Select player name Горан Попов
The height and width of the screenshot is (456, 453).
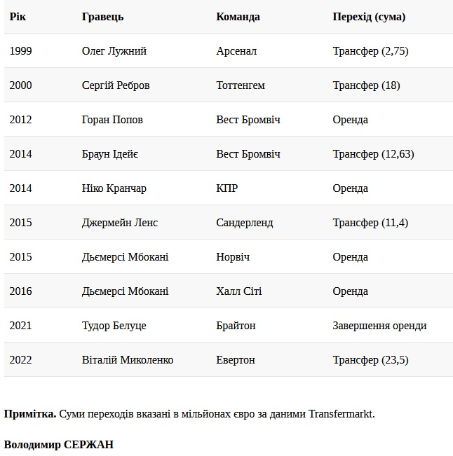(x=112, y=120)
